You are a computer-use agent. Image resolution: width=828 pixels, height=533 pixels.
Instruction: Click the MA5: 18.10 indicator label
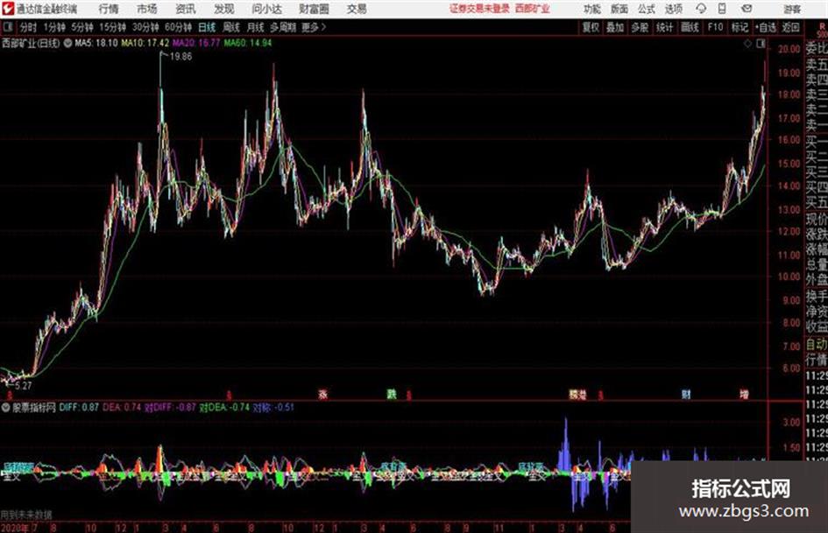point(96,43)
